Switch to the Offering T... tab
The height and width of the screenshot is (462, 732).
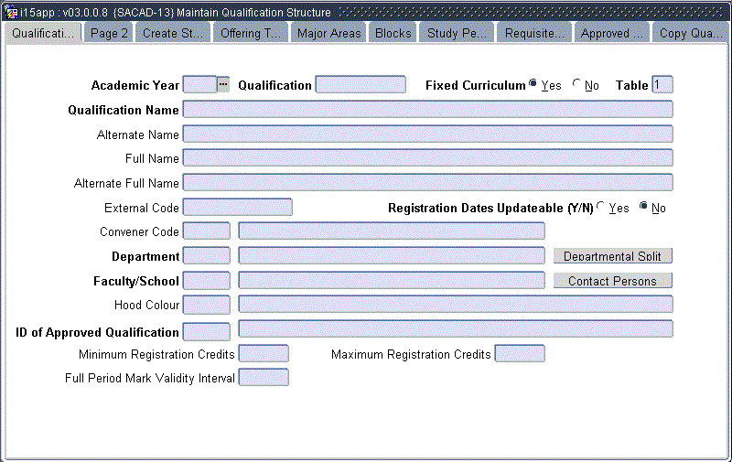[x=252, y=33]
